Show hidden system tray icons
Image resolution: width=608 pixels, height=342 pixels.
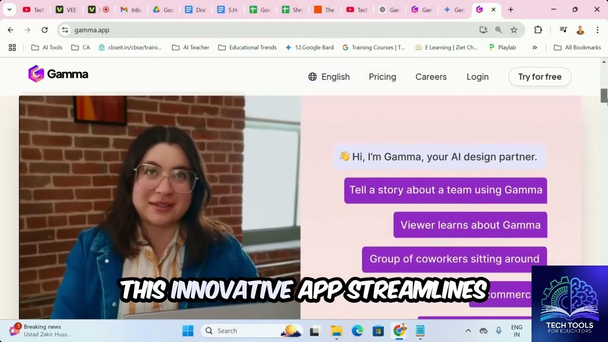(468, 331)
